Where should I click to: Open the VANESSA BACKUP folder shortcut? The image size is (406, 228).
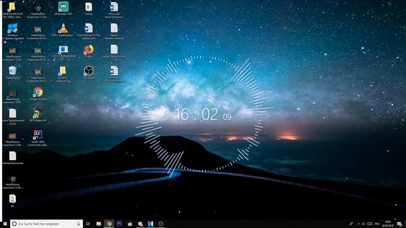click(12, 10)
